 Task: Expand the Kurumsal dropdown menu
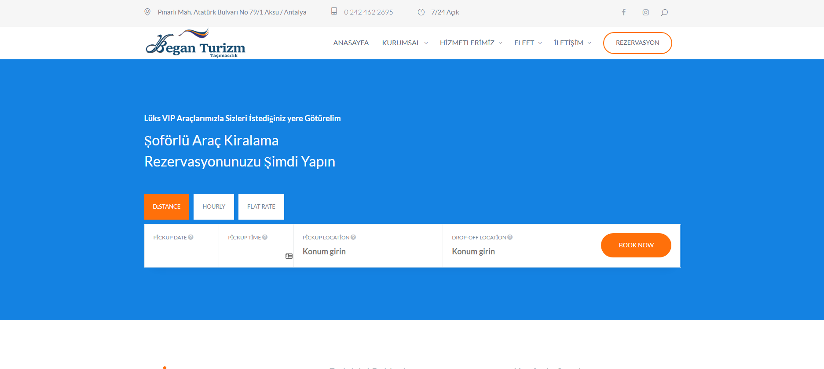tap(405, 43)
